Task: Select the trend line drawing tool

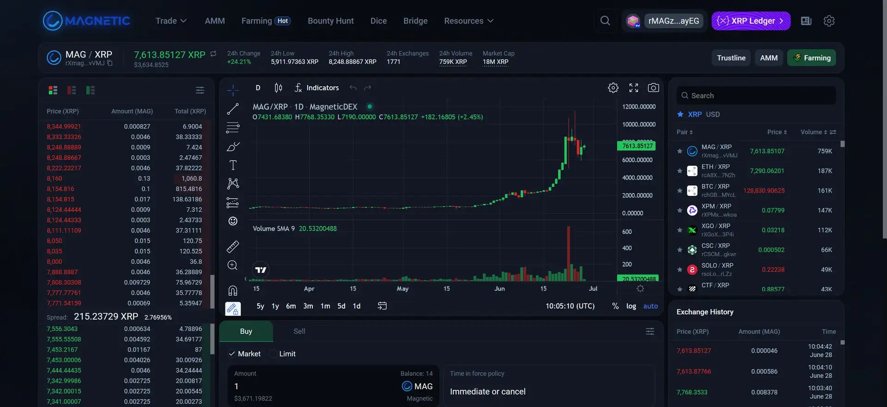Action: [233, 109]
